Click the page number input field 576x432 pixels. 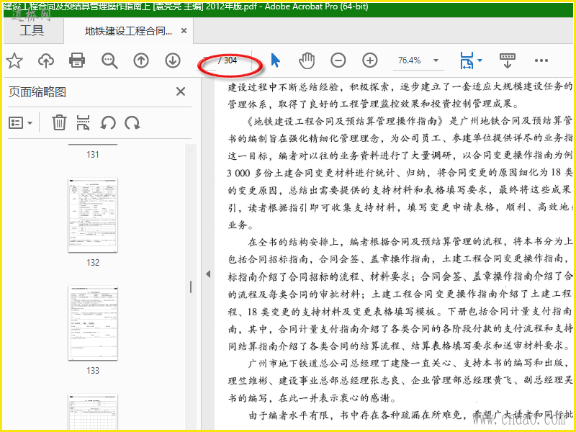coord(207,60)
